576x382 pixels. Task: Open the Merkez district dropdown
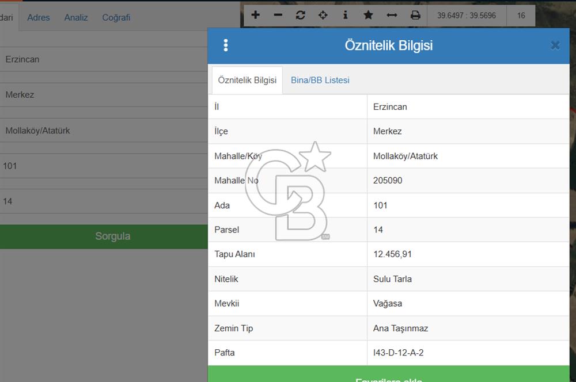click(104, 95)
